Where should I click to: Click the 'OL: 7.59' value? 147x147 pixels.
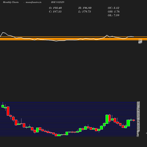coord(113,15)
